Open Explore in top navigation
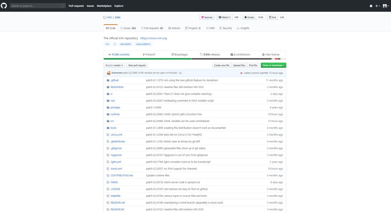 (x=119, y=6)
